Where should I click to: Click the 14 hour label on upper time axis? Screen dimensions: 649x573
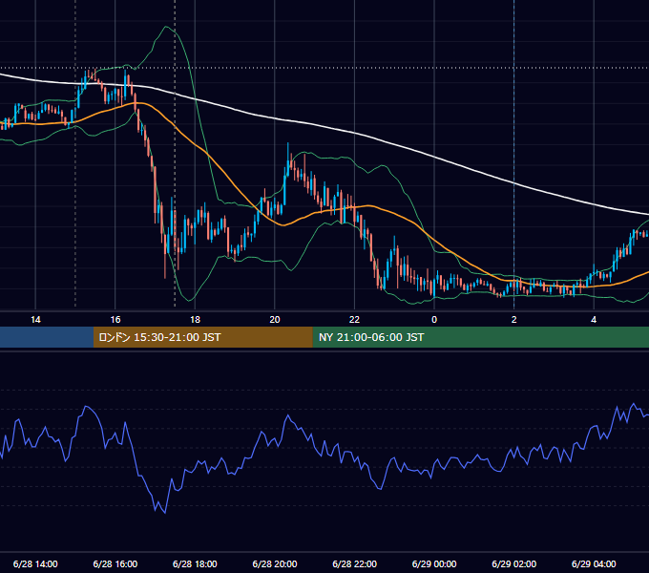tap(35, 320)
